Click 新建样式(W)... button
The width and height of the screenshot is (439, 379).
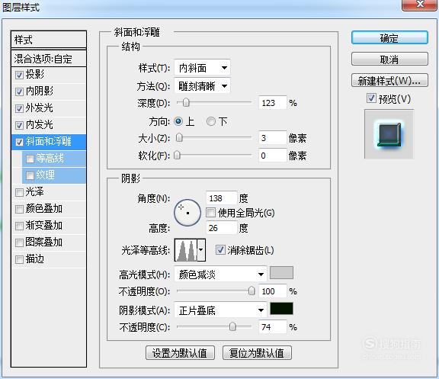coord(389,81)
